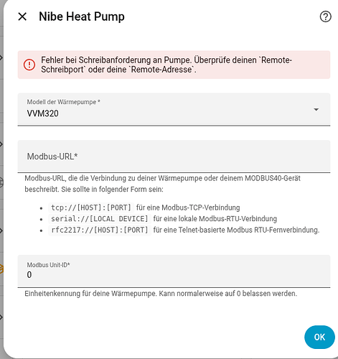Focus the Modbus-URL input field
Viewport: 338px width, 359px height.
point(174,157)
